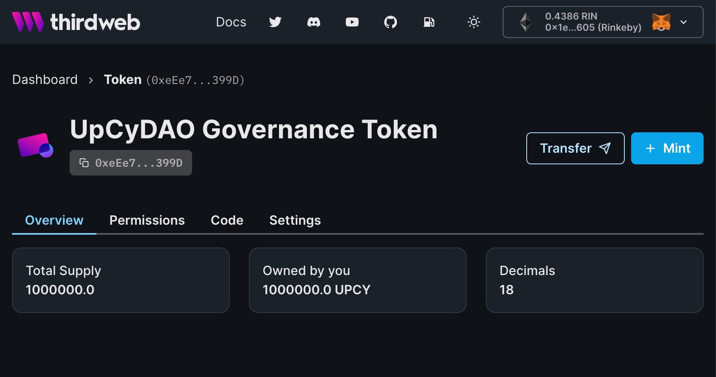
Task: Go to the Settings tab
Action: [x=295, y=220]
